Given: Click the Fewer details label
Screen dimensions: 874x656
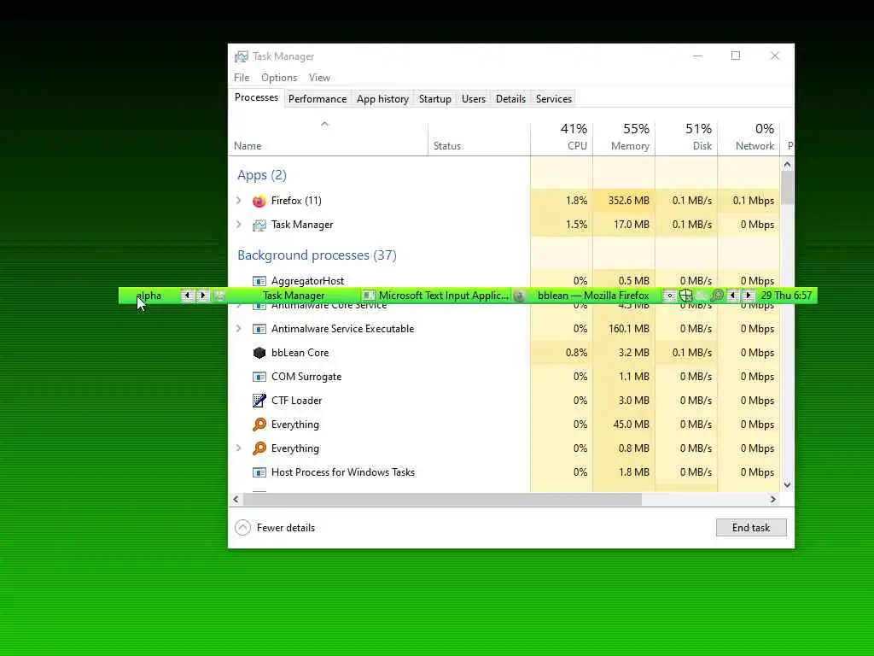Looking at the screenshot, I should (x=285, y=528).
